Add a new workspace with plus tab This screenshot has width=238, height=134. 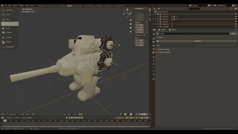click(124, 6)
